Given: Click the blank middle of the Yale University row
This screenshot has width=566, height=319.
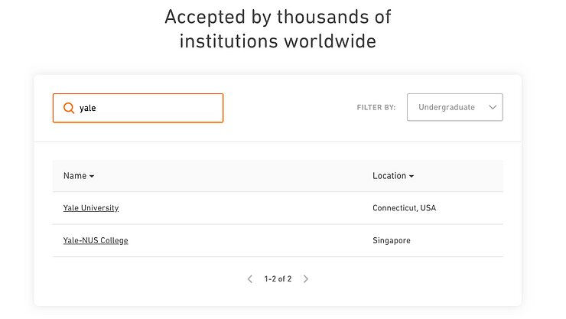Looking at the screenshot, I should click(245, 208).
